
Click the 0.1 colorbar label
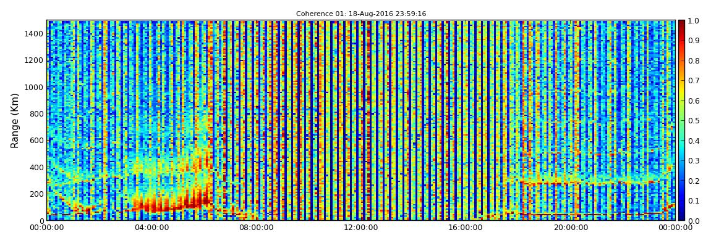point(693,201)
